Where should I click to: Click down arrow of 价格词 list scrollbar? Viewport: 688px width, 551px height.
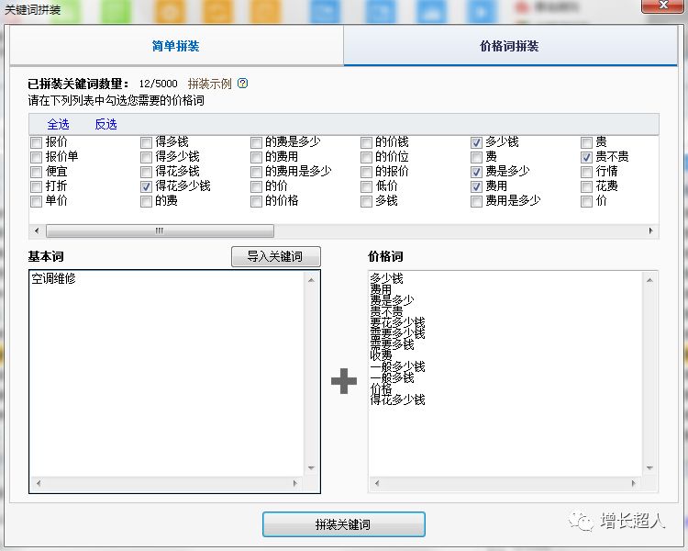click(x=650, y=467)
